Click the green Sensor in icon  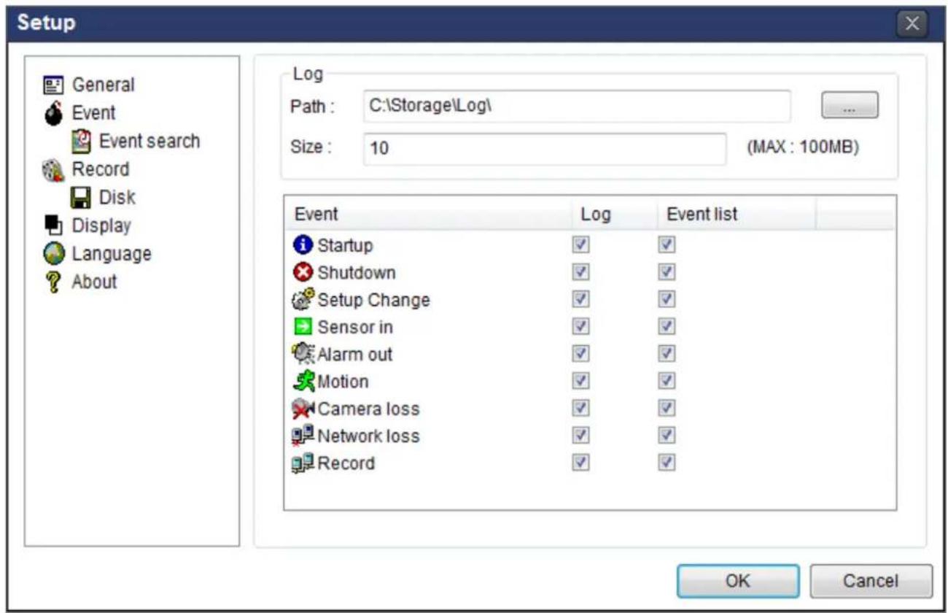click(303, 327)
